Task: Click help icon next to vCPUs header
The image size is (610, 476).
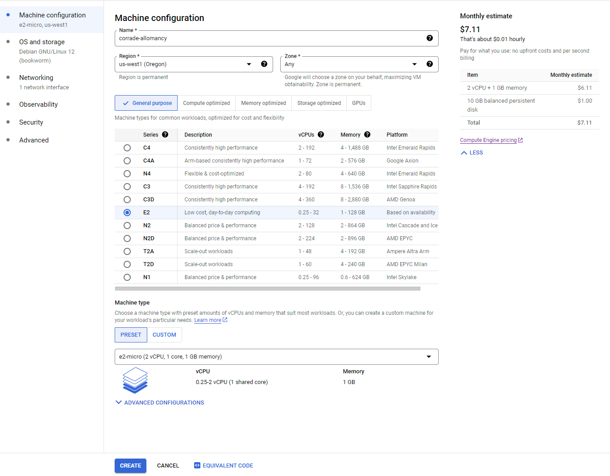Action: [321, 135]
